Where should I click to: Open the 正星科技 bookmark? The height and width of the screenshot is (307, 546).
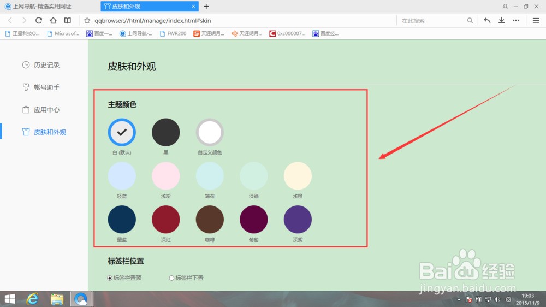[22, 33]
